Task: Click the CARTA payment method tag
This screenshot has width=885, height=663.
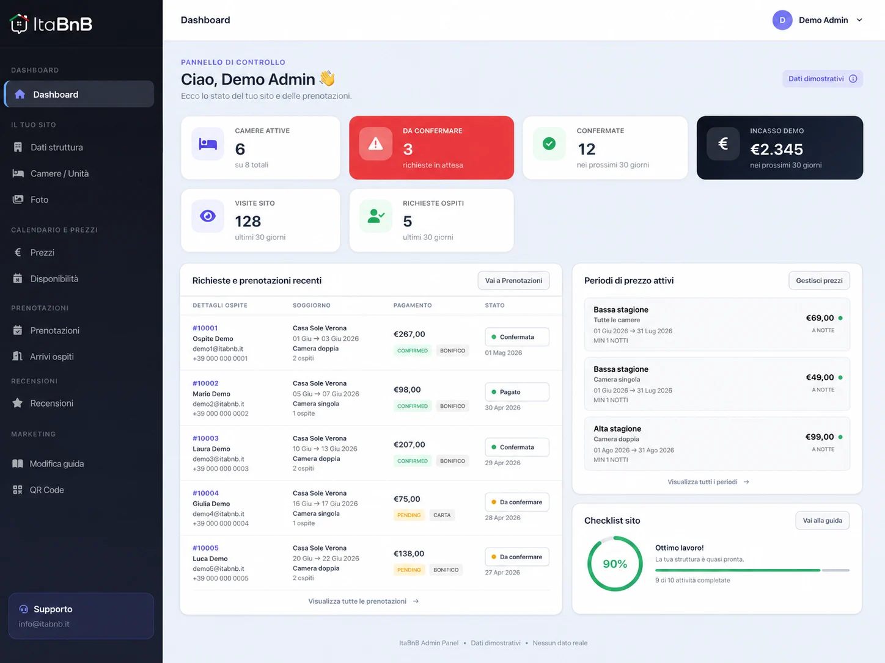Action: (x=442, y=515)
